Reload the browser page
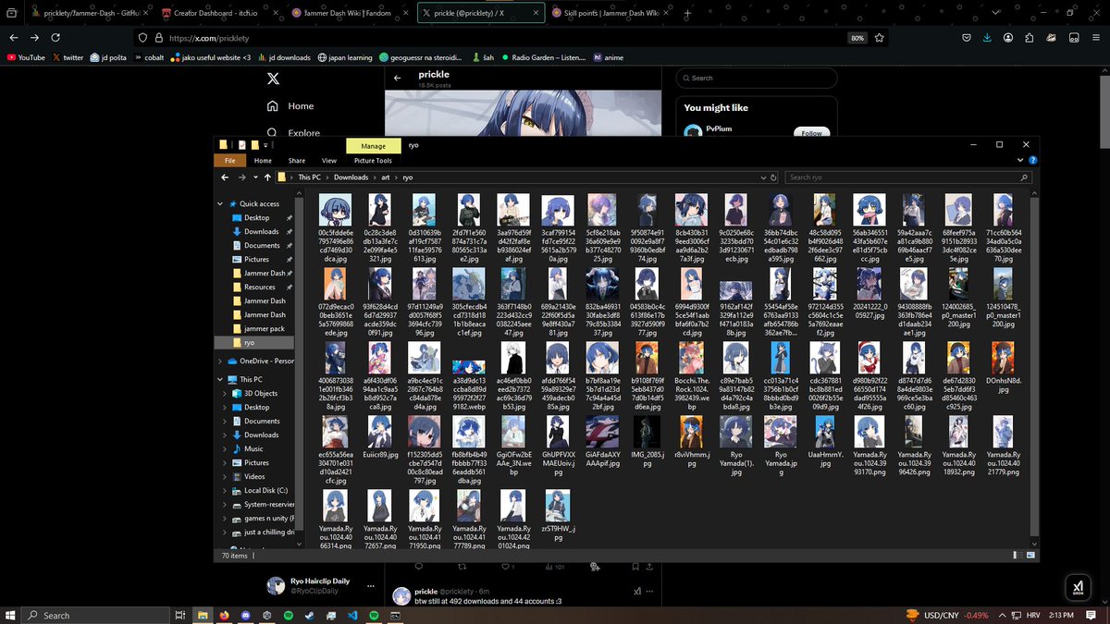The height and width of the screenshot is (624, 1110). point(56,38)
